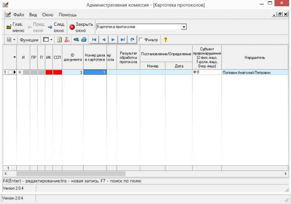Click the application icon in menu bar

coord(8,14)
